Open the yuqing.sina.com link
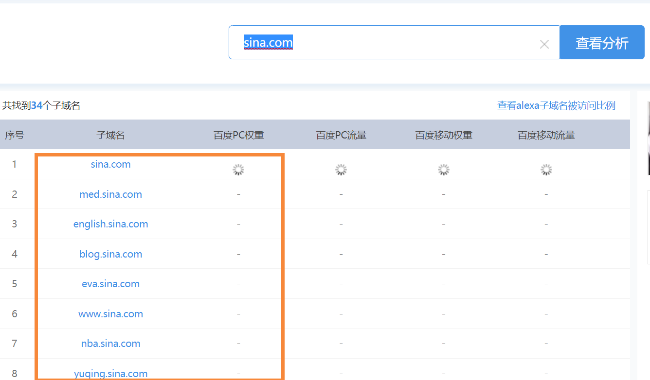This screenshot has height=380, width=650. click(x=110, y=374)
